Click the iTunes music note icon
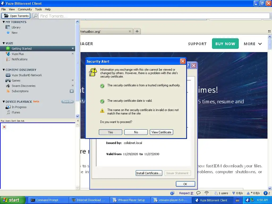Screen dimensions: 272x204 click(8, 112)
